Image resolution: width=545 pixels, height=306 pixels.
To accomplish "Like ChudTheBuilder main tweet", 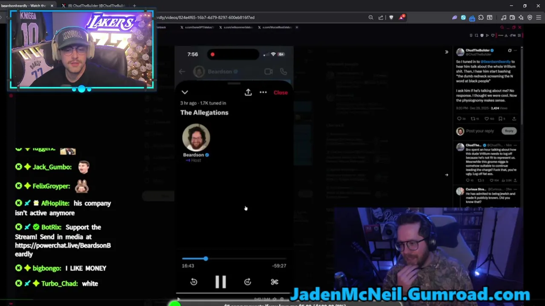I will pyautogui.click(x=487, y=119).
